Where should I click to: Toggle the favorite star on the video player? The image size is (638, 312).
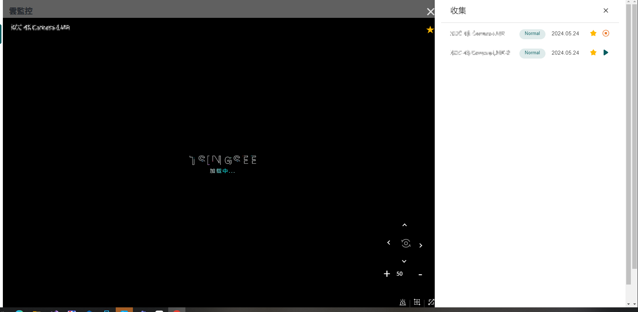pos(430,30)
